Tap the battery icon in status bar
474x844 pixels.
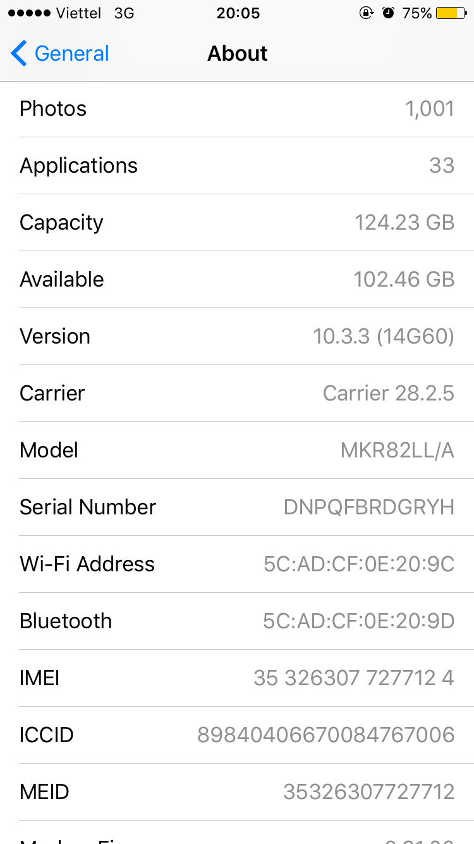pyautogui.click(x=451, y=13)
